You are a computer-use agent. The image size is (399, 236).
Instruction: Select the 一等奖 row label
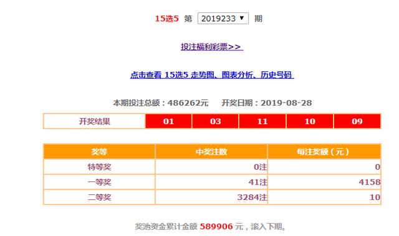pos(99,182)
